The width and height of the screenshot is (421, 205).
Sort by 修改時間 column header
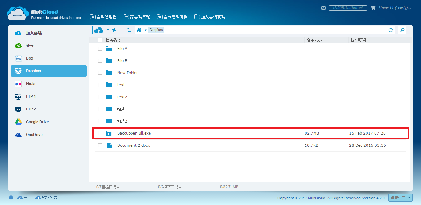[358, 40]
